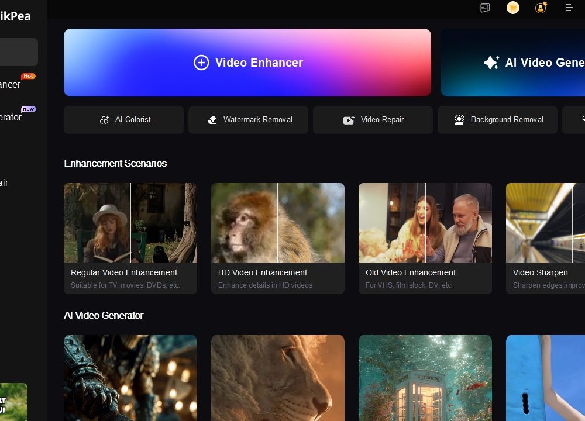Open the shopping cart icon
Viewport: 585px width, 421px height.
512,8
